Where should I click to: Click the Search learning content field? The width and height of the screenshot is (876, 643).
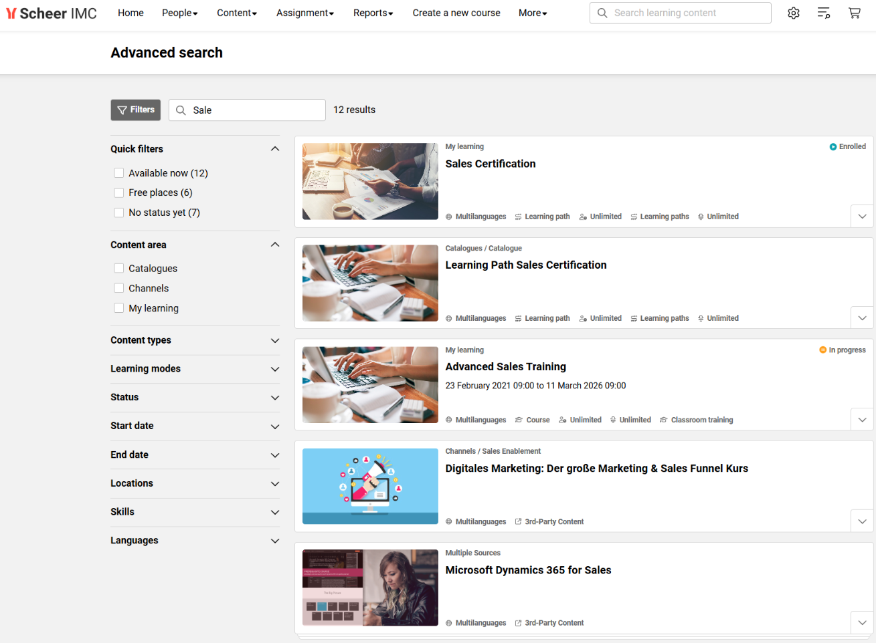(689, 13)
